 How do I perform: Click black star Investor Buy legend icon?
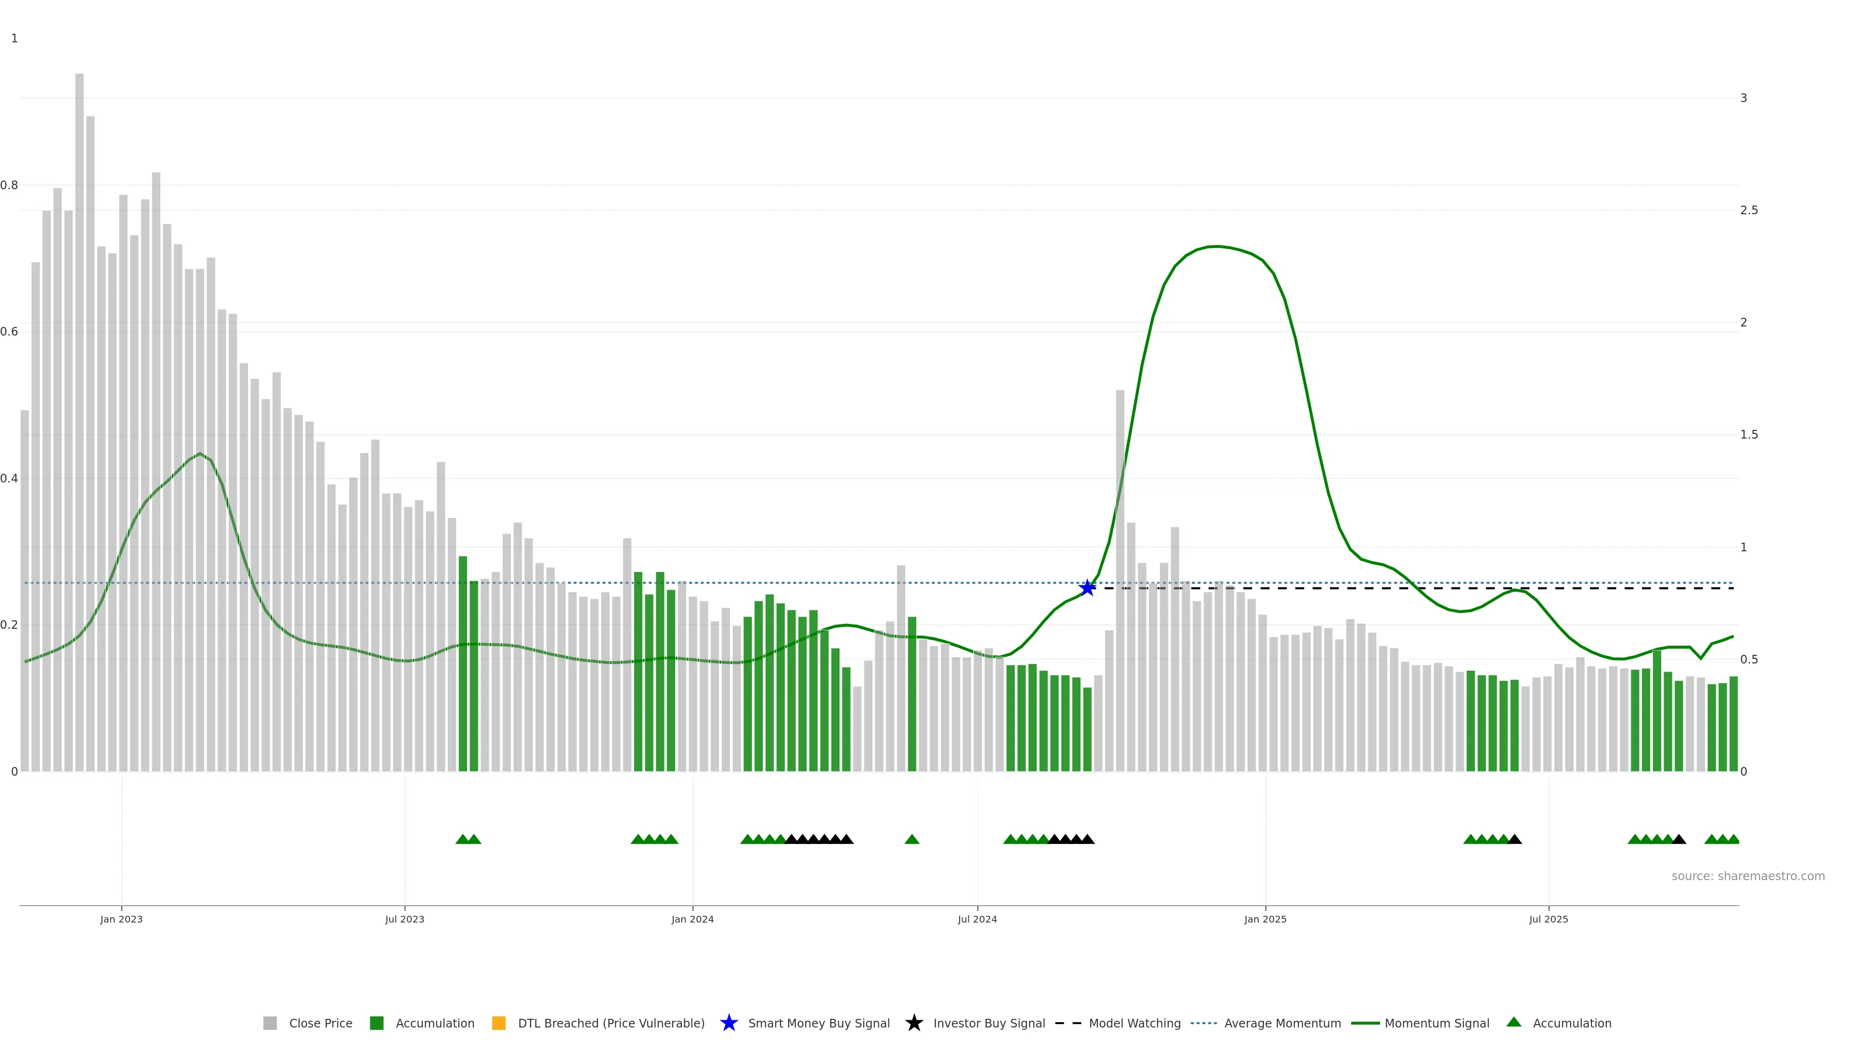914,1023
